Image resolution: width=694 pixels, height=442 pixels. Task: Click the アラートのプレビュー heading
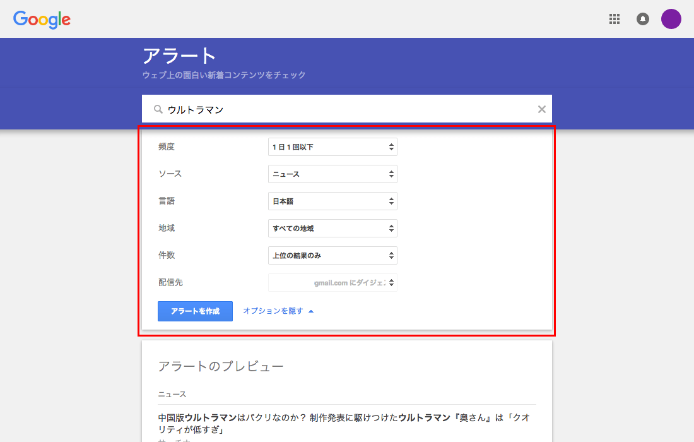click(221, 366)
